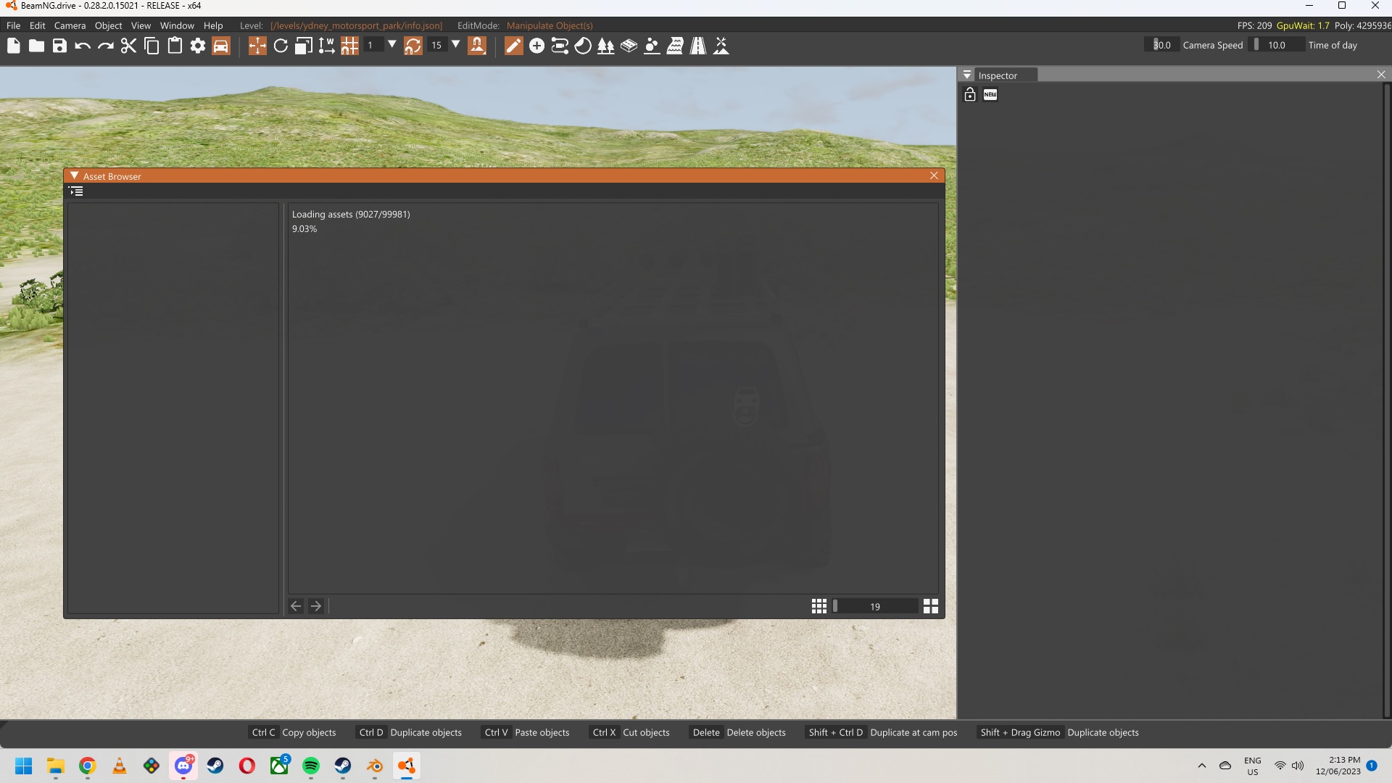Go forward in Asset Browser navigation
Image resolution: width=1392 pixels, height=783 pixels.
(x=316, y=606)
